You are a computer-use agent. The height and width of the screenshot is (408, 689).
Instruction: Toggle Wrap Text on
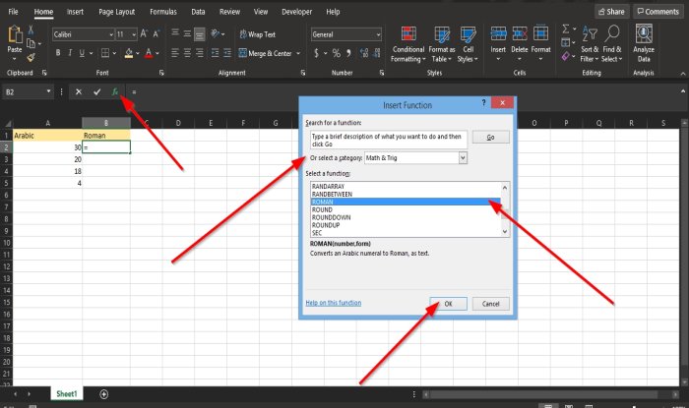(258, 34)
